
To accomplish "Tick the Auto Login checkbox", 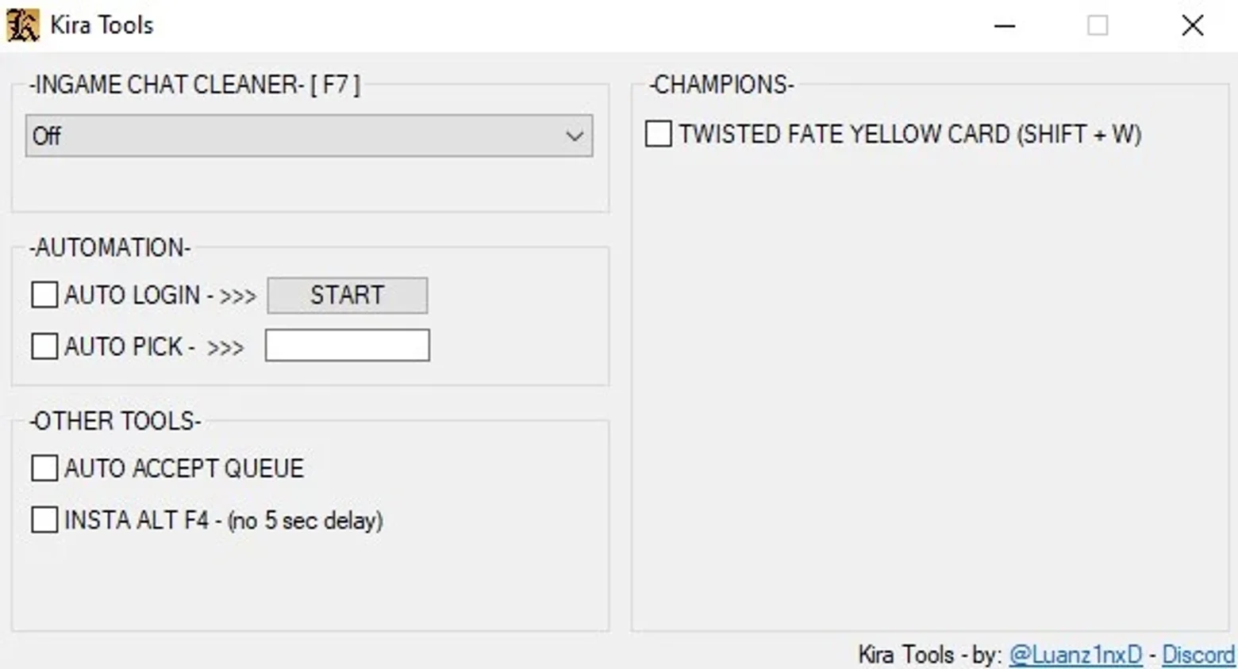I will click(x=44, y=295).
